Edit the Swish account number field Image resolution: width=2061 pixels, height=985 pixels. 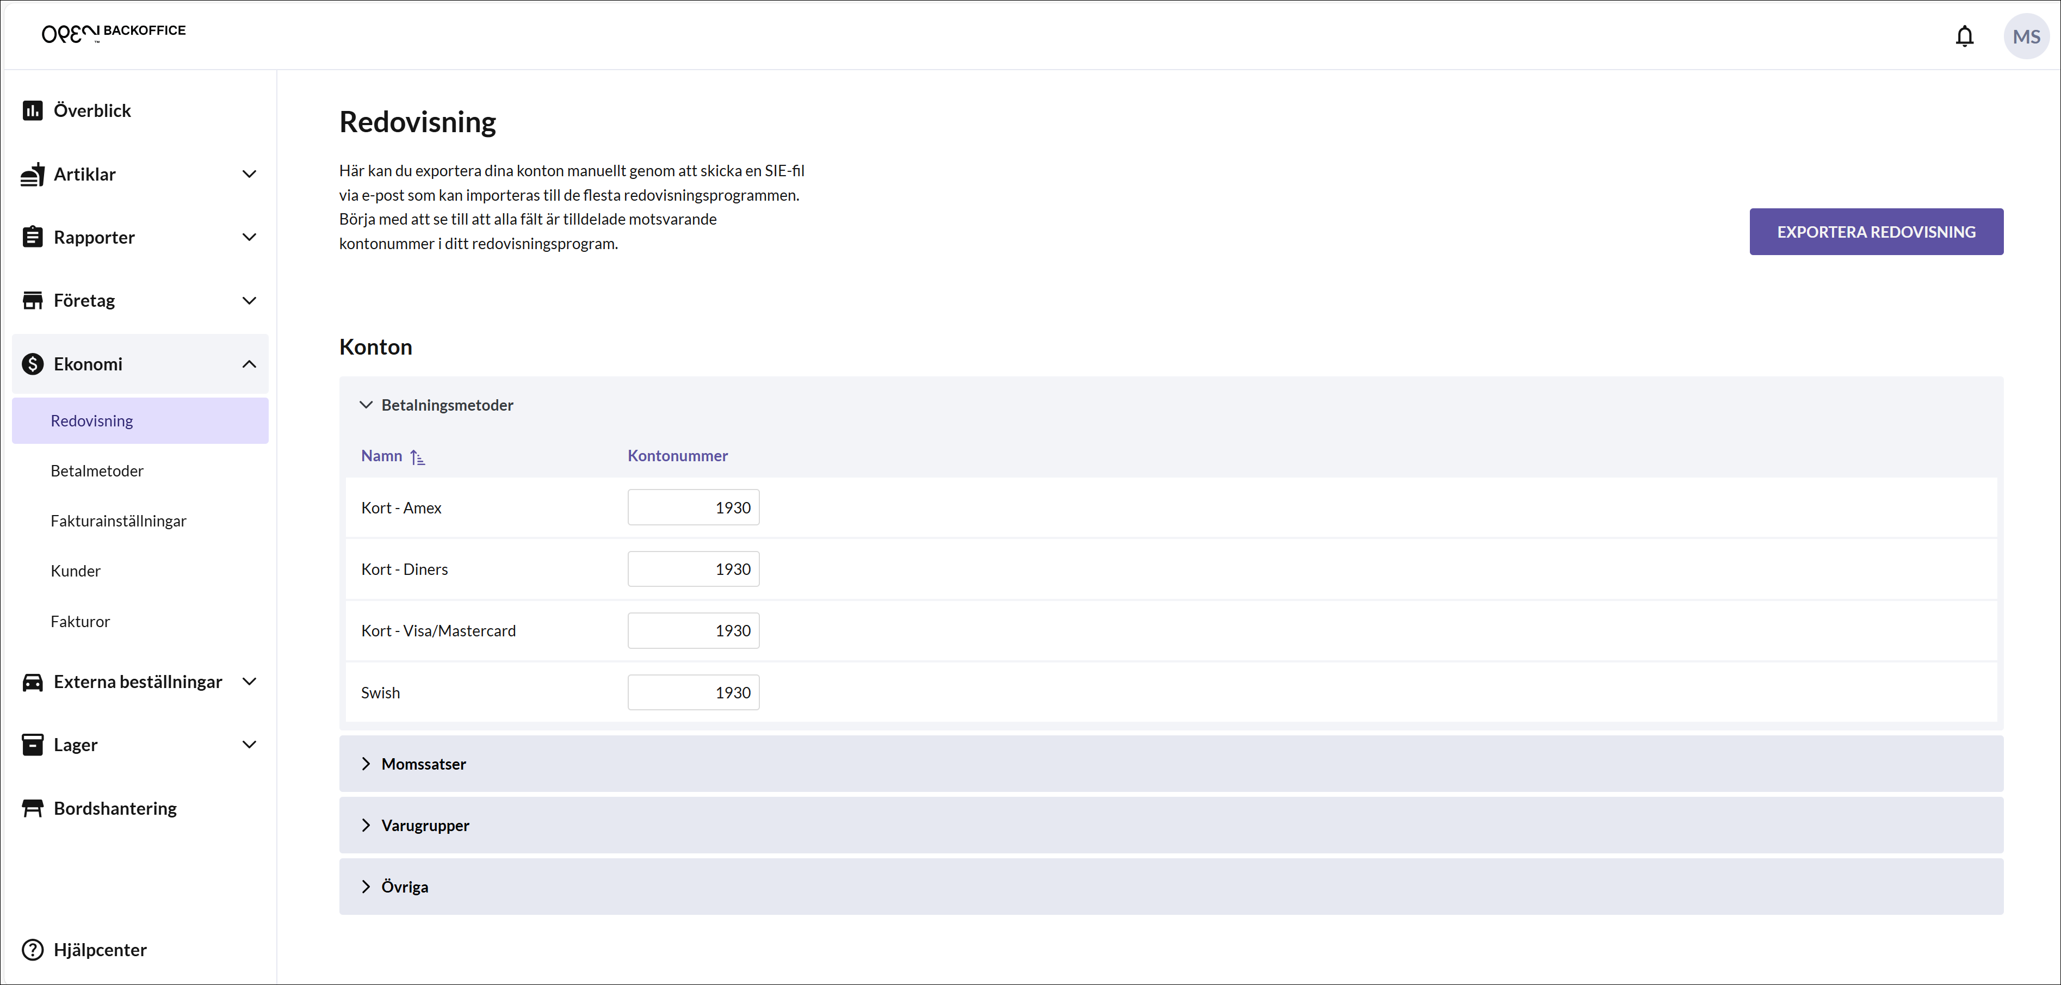pyautogui.click(x=694, y=692)
